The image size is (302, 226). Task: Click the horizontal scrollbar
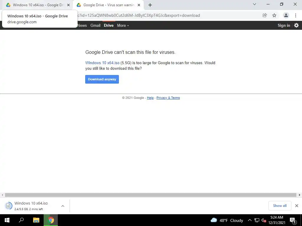click(151, 195)
